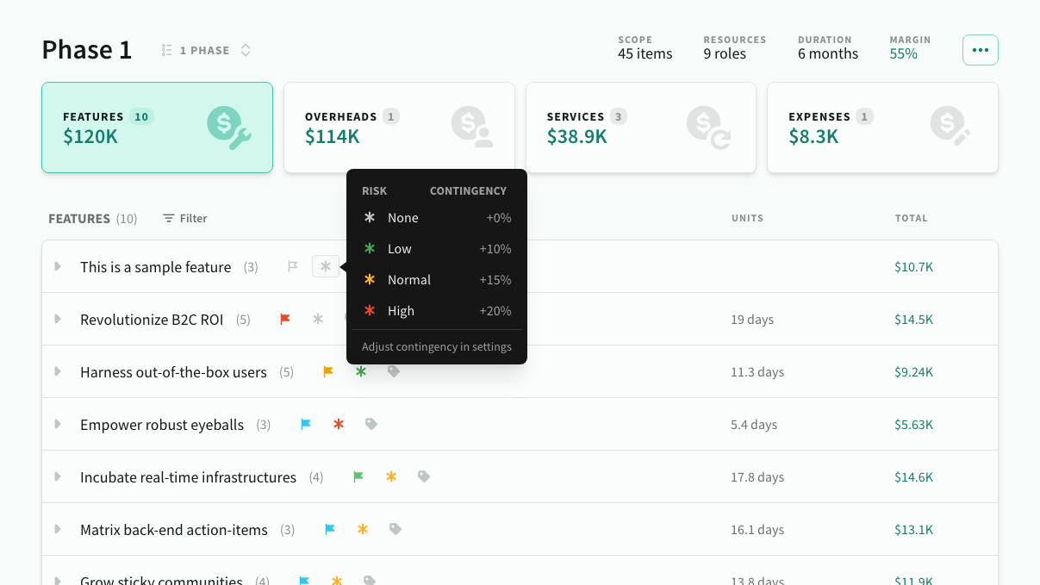Open the ellipsis actions button top right

pos(980,49)
